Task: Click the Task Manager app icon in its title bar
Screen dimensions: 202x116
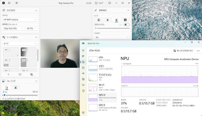Action: pyautogui.click(x=83, y=43)
